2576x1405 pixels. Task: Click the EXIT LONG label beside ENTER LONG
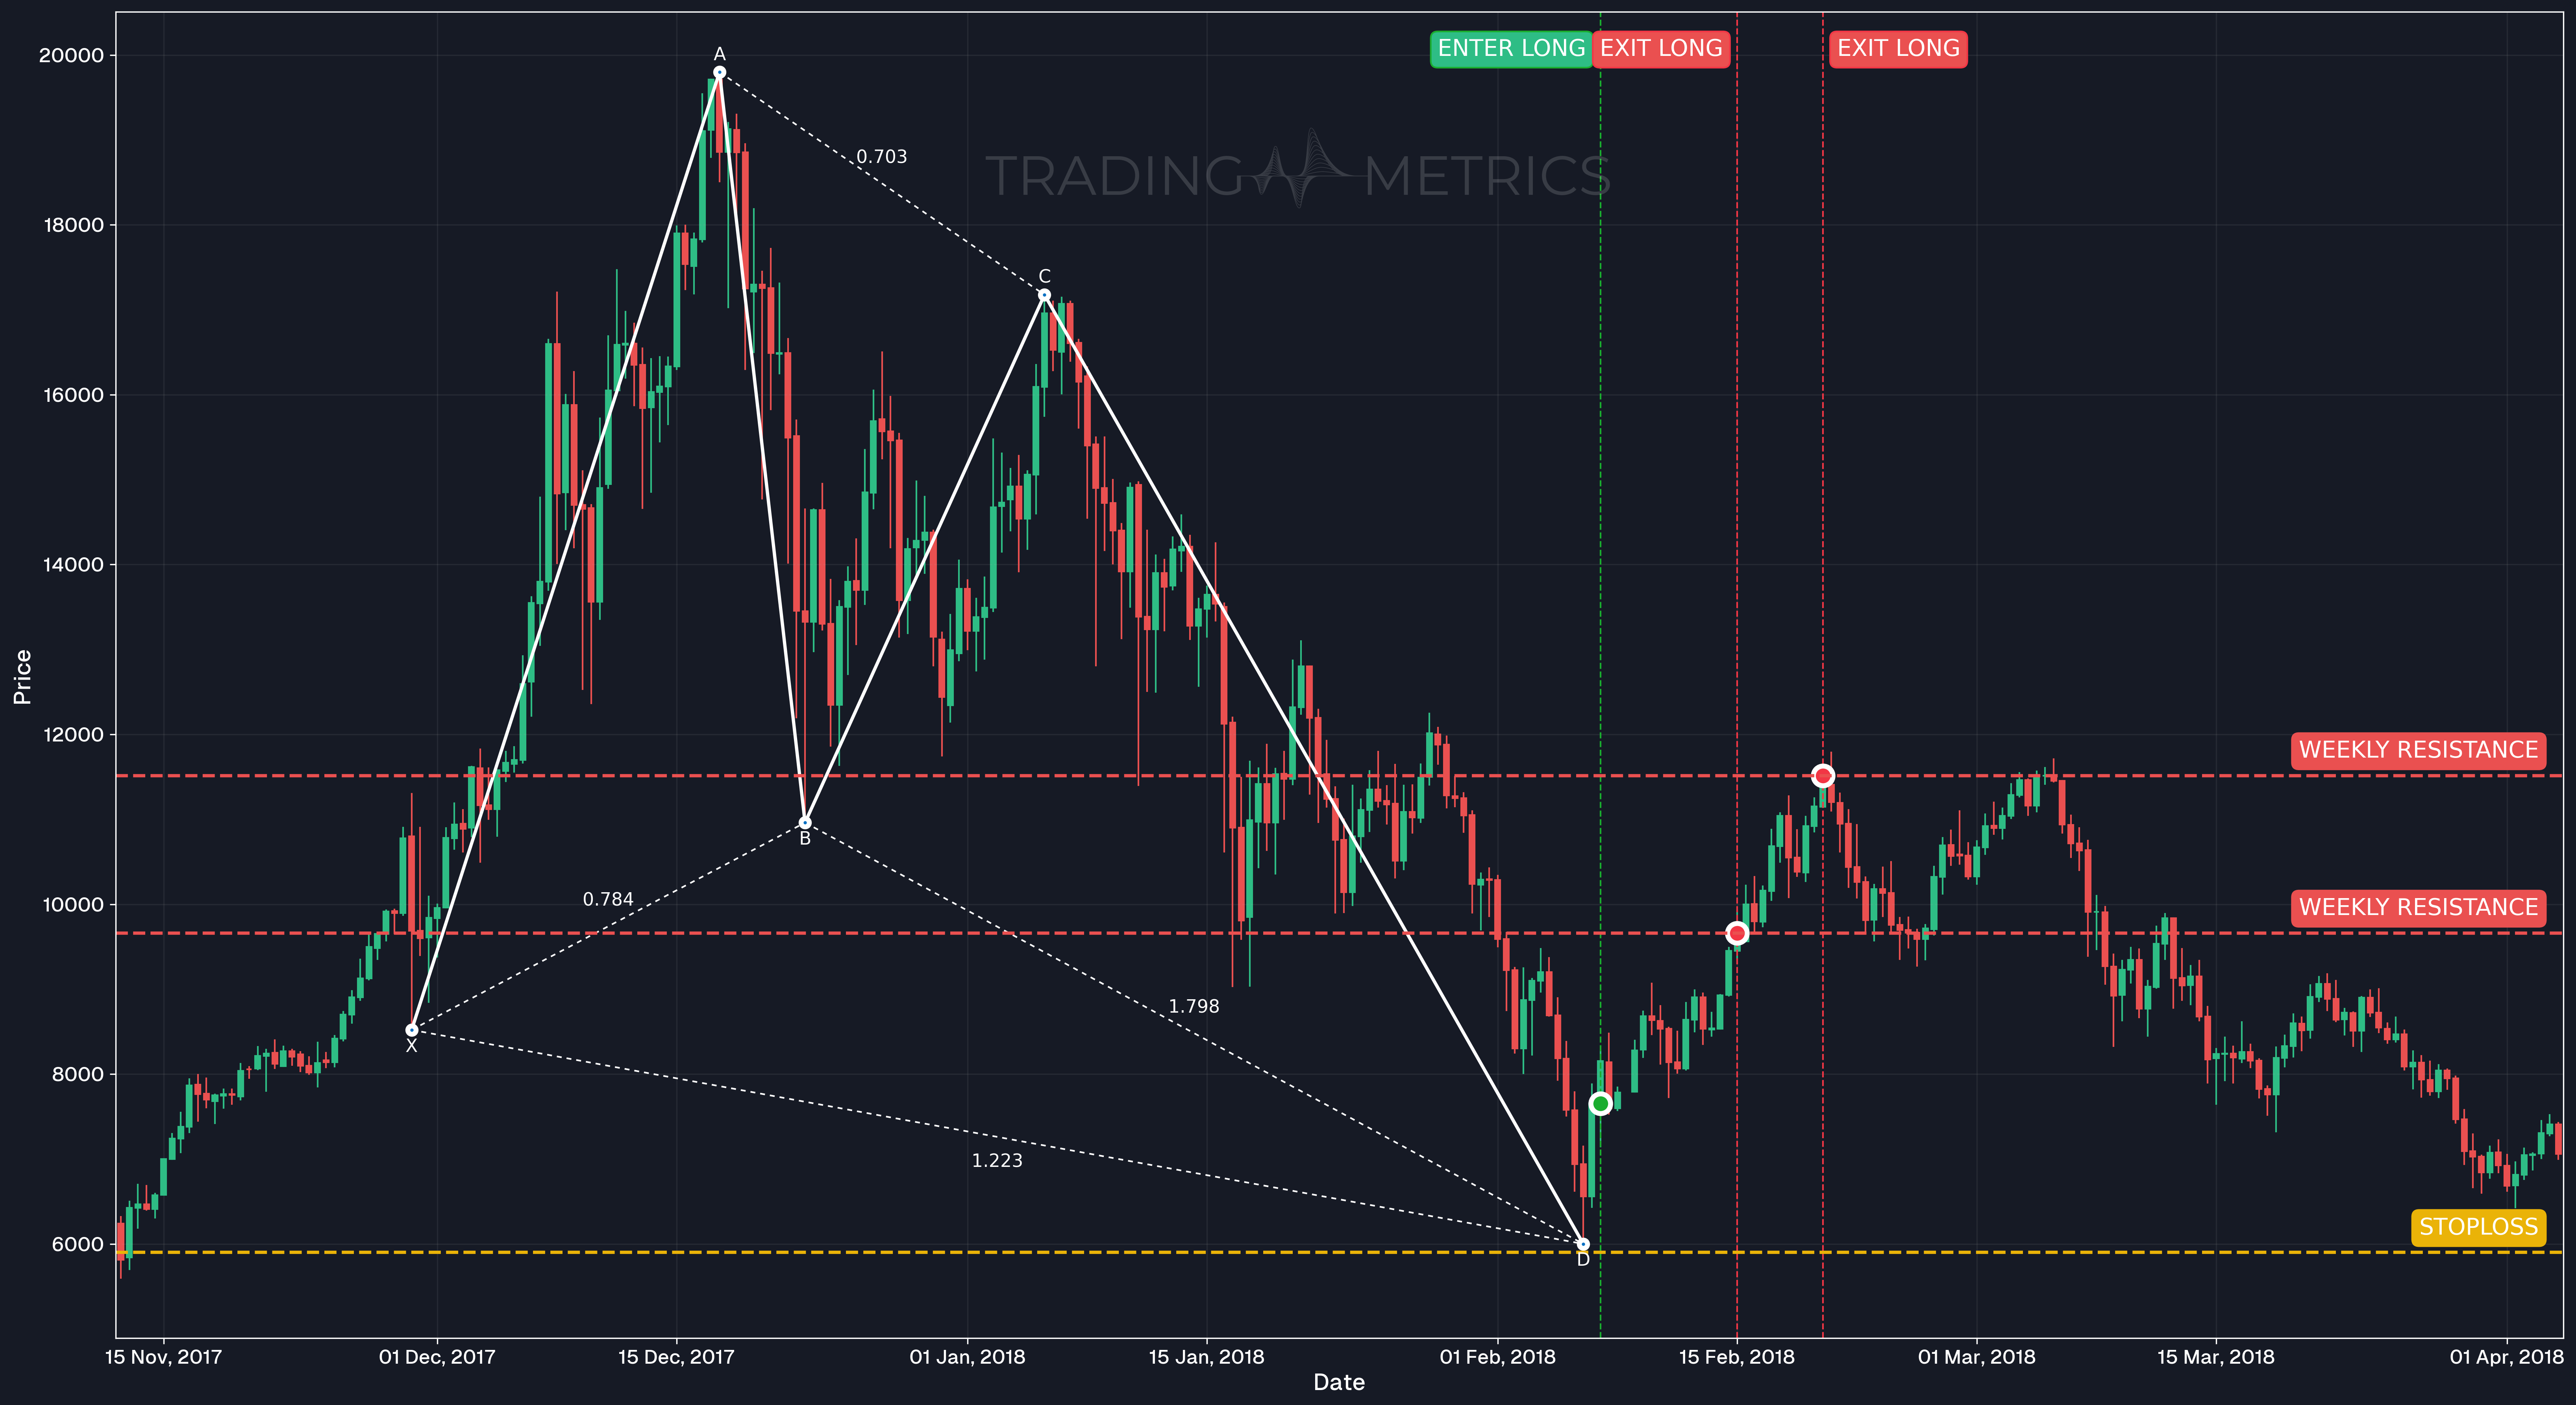pyautogui.click(x=1661, y=49)
